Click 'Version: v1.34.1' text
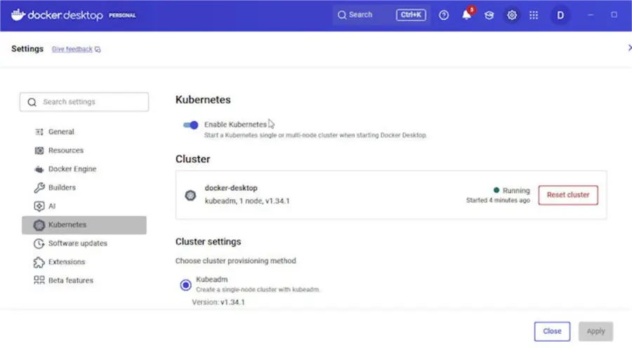This screenshot has height=353, width=632. pos(218,302)
